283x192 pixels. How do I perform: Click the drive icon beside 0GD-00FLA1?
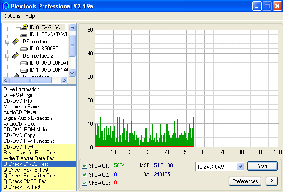pos(24,63)
